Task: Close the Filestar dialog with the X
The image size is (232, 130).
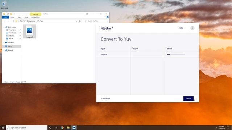Action: [x=192, y=28]
